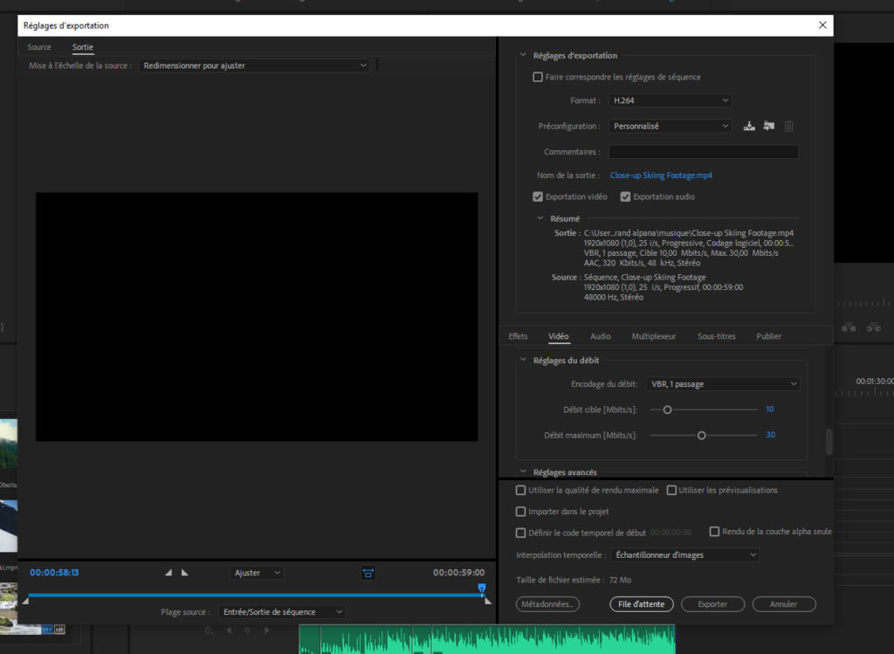Close the Réglages d'exportation dialog
The height and width of the screenshot is (654, 894).
pos(822,25)
